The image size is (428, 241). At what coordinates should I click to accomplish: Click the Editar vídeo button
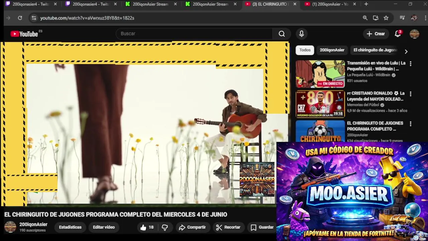pyautogui.click(x=104, y=227)
